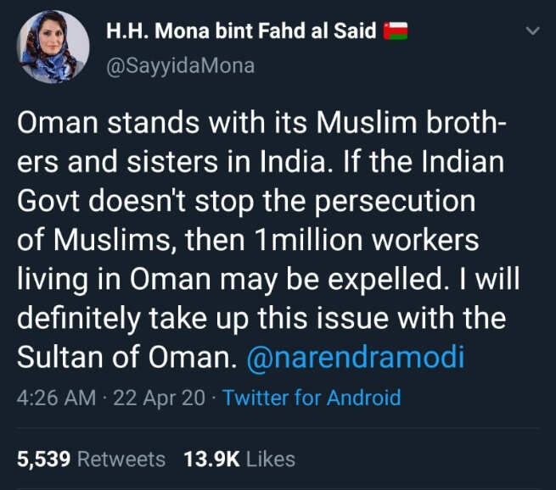The image size is (556, 490).
Task: Click the words 'Sultan of Oman'
Action: (125, 357)
